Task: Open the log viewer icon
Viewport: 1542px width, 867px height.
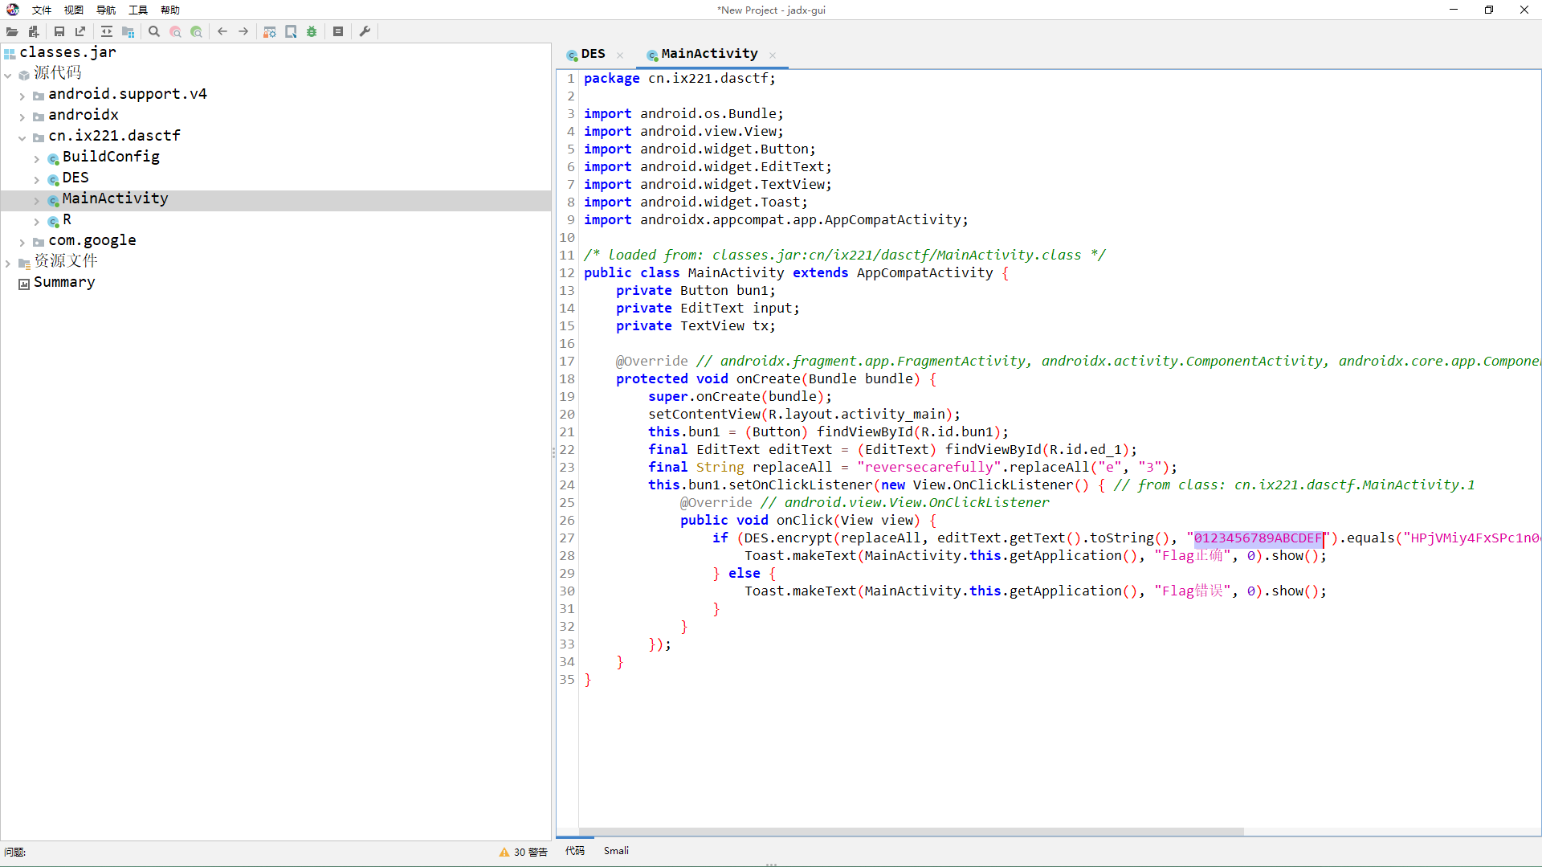Action: 338,31
